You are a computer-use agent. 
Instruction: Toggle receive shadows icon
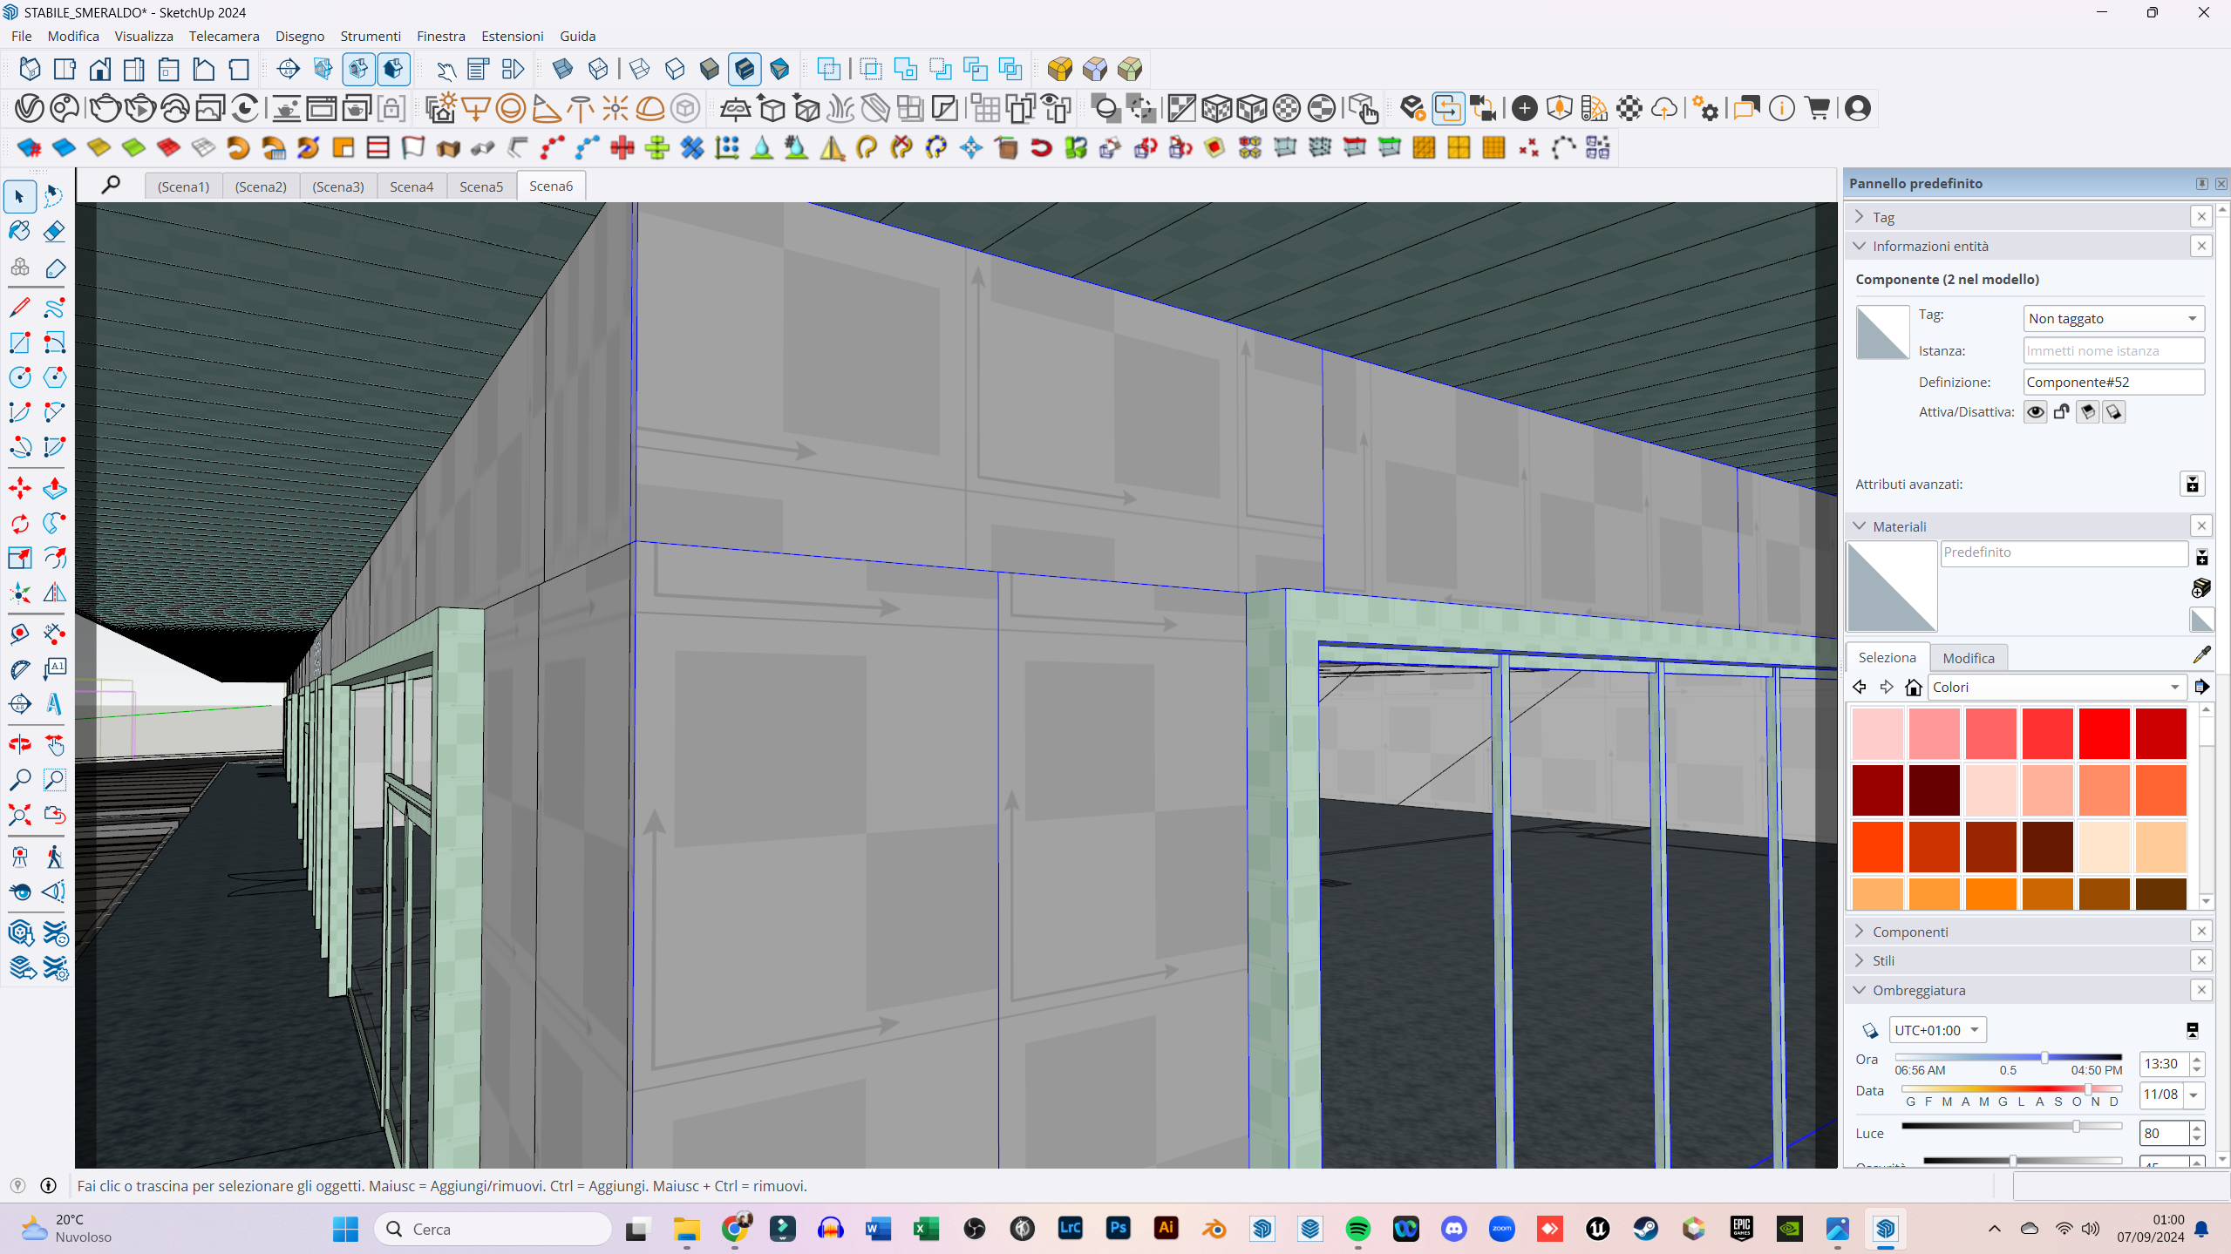coord(2087,411)
